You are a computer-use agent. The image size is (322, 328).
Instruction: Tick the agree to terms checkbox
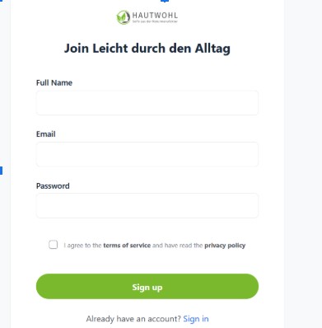pyautogui.click(x=54, y=245)
